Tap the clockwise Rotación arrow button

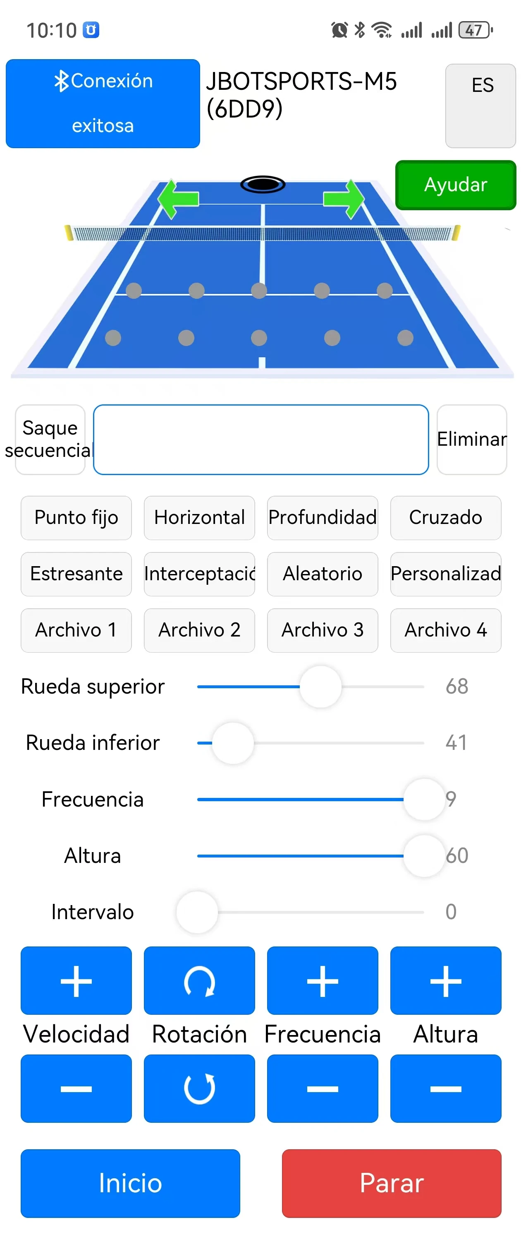(199, 980)
